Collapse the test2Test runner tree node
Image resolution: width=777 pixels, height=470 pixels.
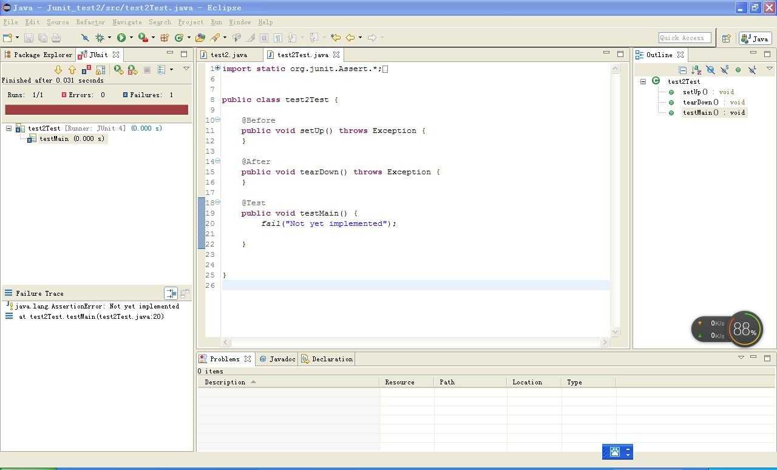(x=8, y=128)
